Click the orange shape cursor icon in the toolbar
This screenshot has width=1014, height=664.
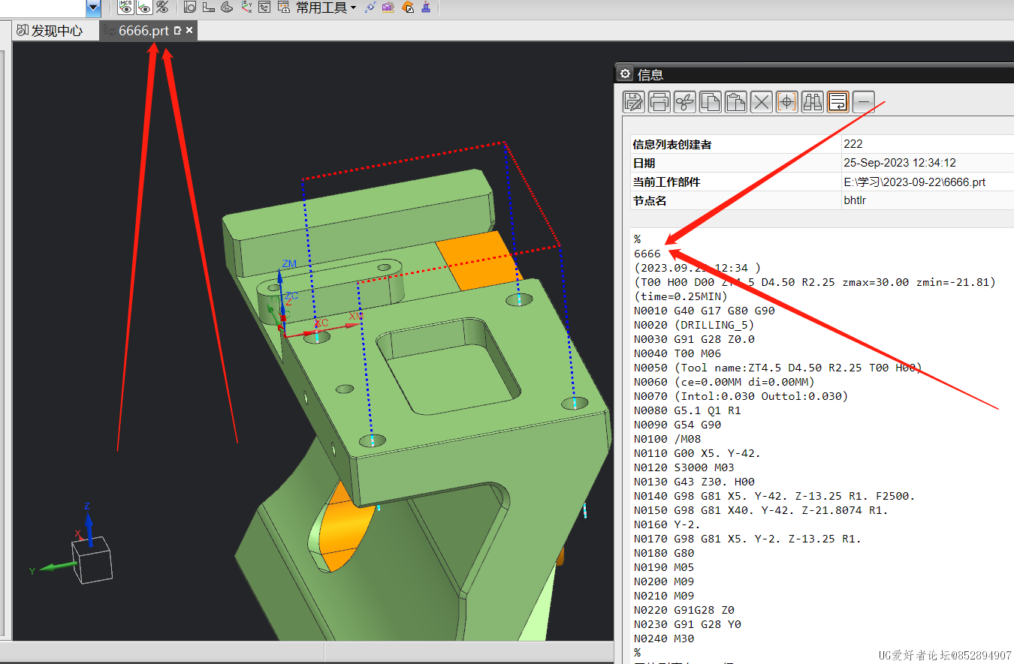[x=408, y=8]
